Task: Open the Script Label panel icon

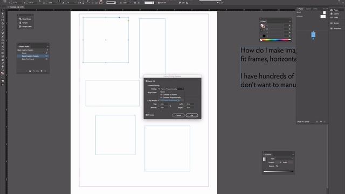Action: pyautogui.click(x=20, y=26)
